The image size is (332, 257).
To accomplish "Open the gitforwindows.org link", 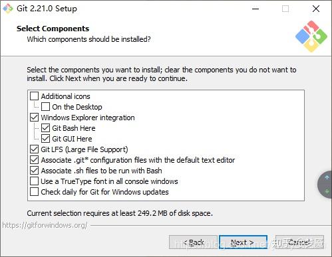I will click(45, 225).
